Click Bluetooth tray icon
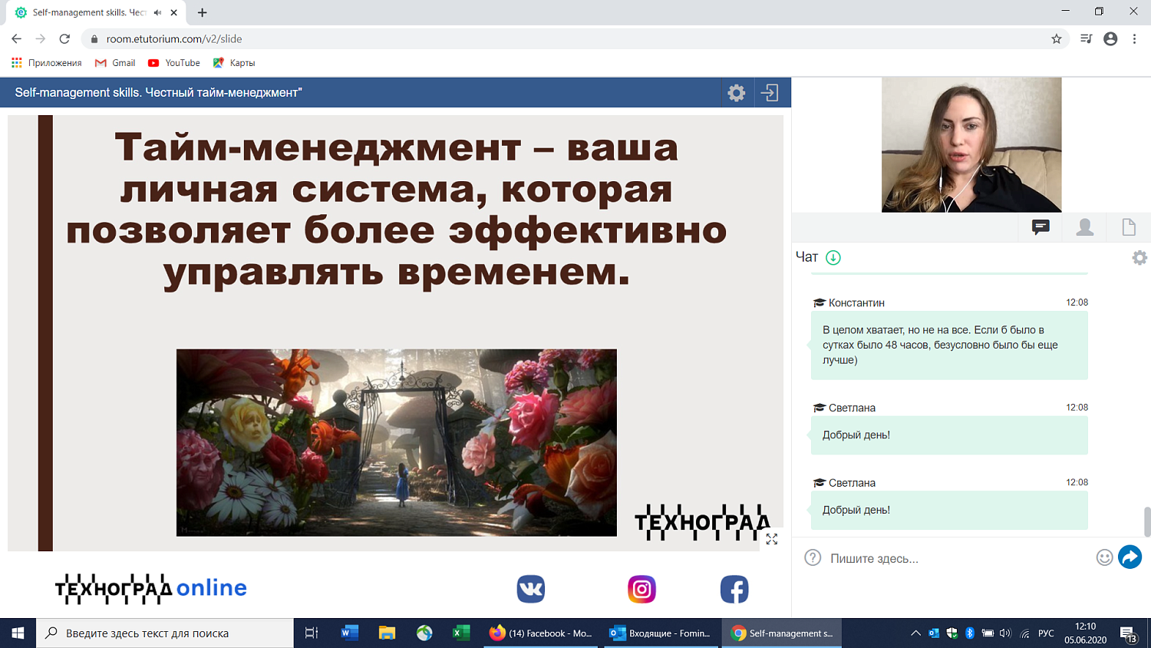Viewport: 1151px width, 648px height. (969, 633)
